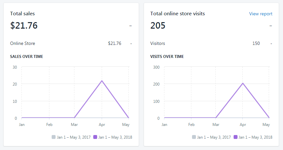The image size is (283, 150).
Task: Click the 20 y-axis label on sales chart
Action: [15, 84]
